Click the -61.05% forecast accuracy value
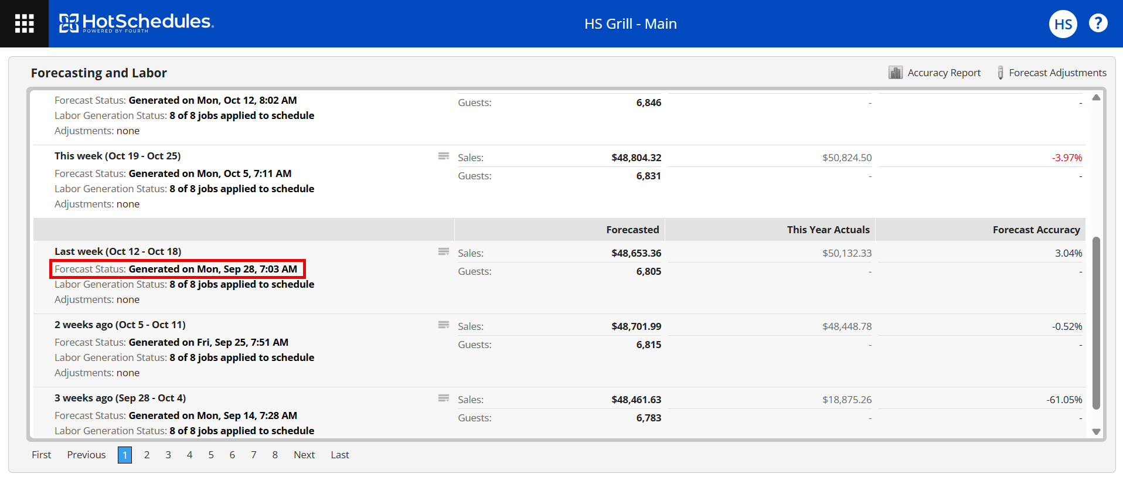1123x477 pixels. coord(1064,400)
